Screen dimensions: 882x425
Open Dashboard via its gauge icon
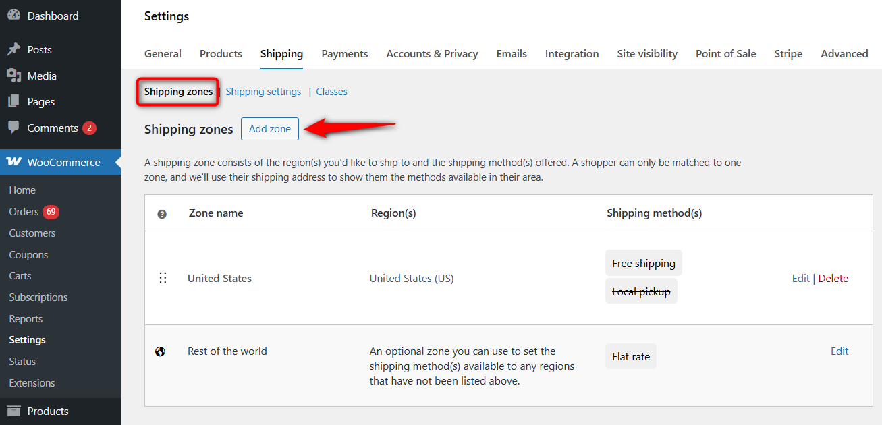pos(14,14)
